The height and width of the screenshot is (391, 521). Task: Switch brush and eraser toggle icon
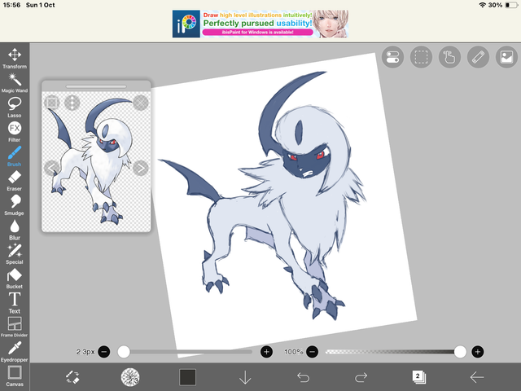pos(72,377)
